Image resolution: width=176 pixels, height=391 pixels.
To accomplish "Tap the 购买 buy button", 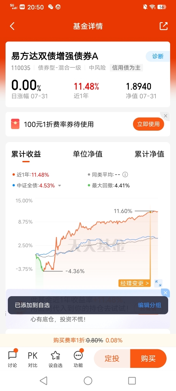I will (x=148, y=359).
